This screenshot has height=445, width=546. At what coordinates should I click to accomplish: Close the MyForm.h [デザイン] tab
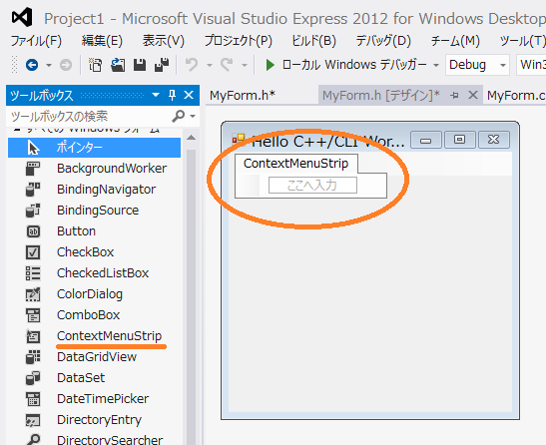(x=472, y=95)
